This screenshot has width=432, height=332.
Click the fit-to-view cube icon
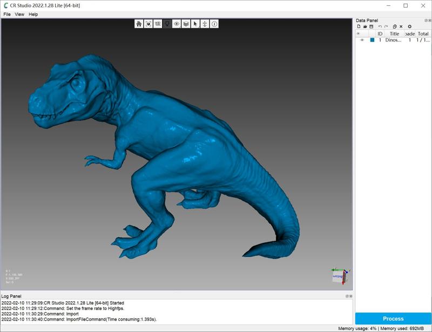pos(148,24)
